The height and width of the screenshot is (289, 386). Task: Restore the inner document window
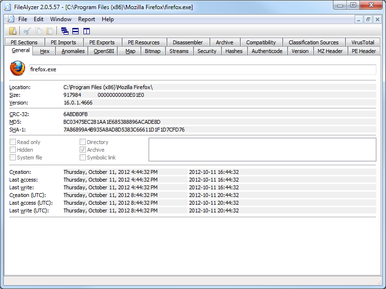[368, 19]
